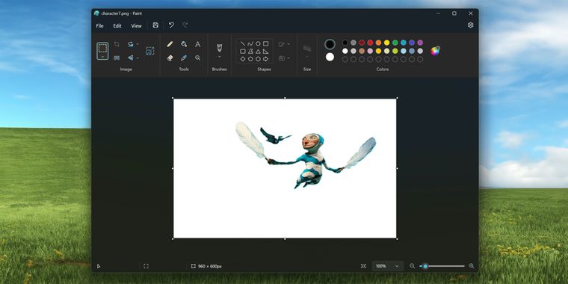Viewport: 568px width, 284px height.
Task: Click the Save floppy disk icon
Action: 155,25
